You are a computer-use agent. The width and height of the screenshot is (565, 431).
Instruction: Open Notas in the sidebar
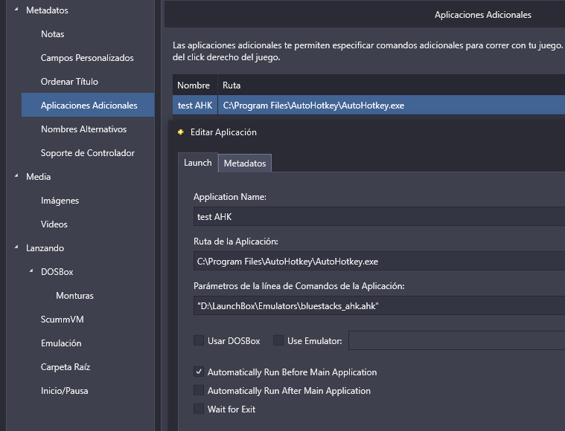coord(53,34)
